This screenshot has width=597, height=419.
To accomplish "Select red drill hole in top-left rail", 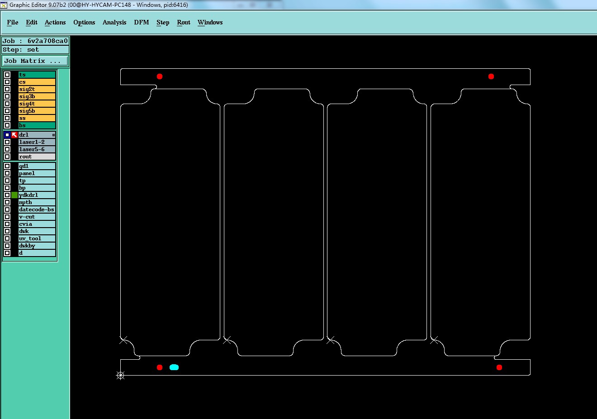I will 160,76.
